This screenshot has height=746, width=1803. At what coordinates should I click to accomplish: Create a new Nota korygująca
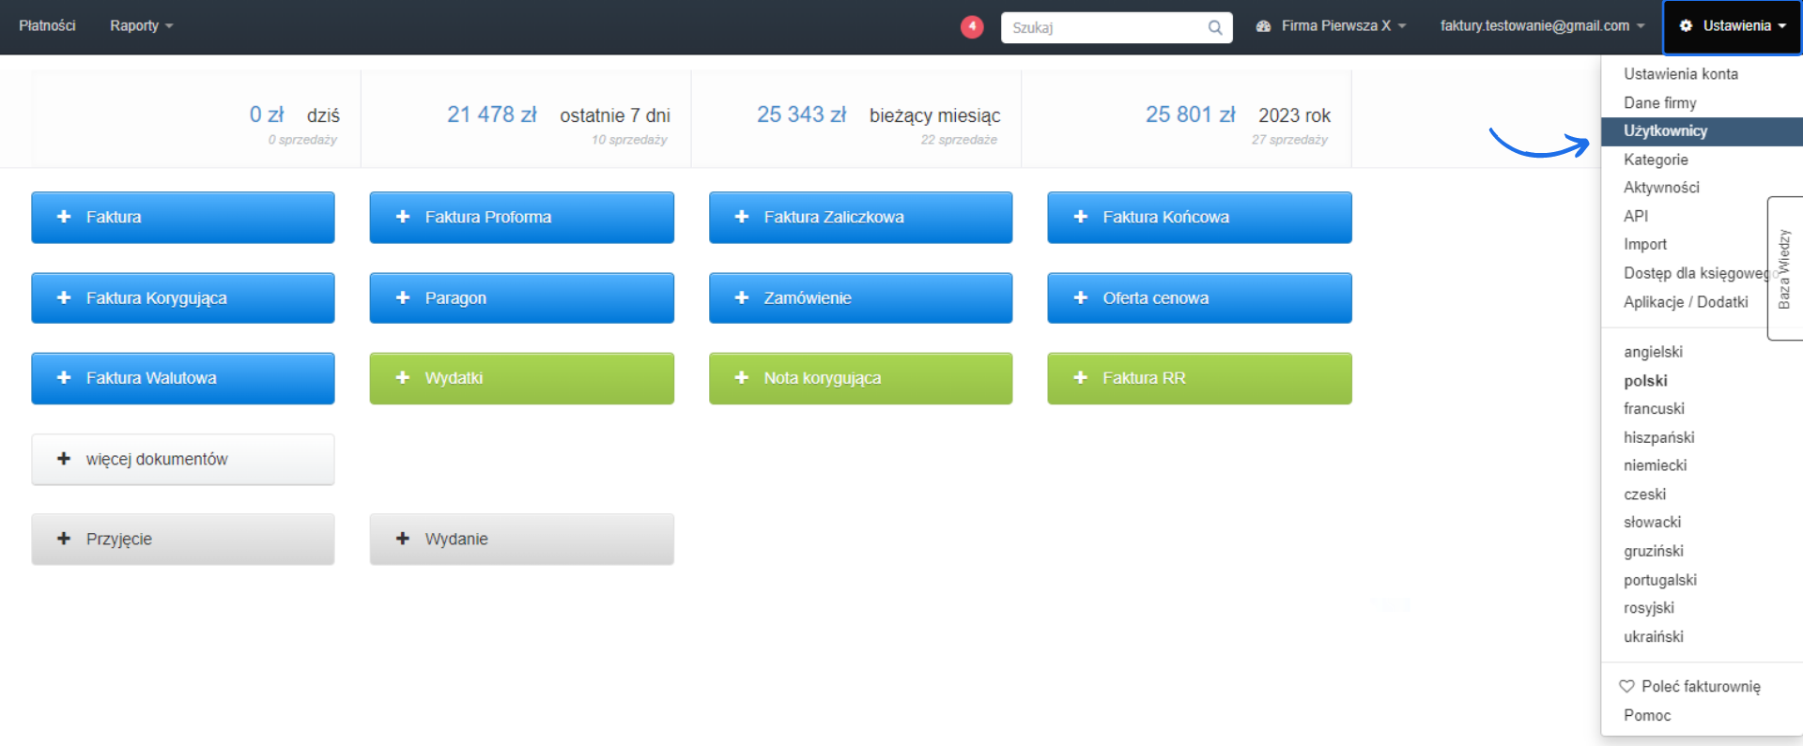[861, 378]
